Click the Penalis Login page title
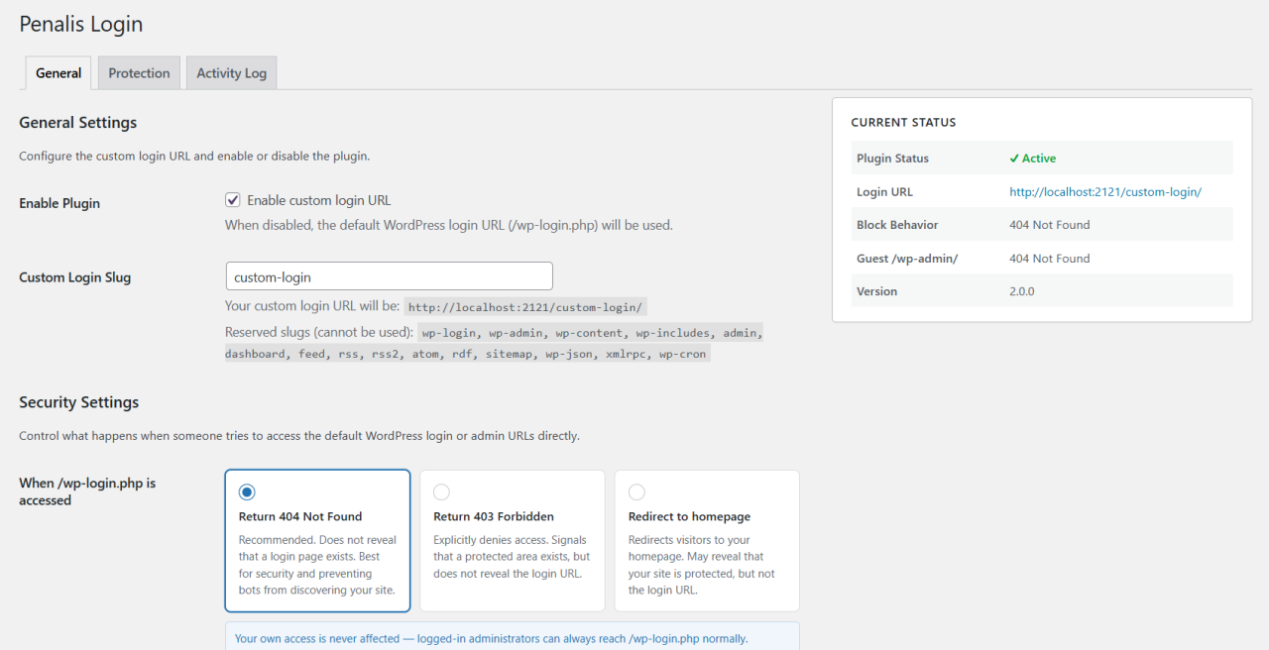Screen dimensions: 1269x650 click(x=81, y=24)
